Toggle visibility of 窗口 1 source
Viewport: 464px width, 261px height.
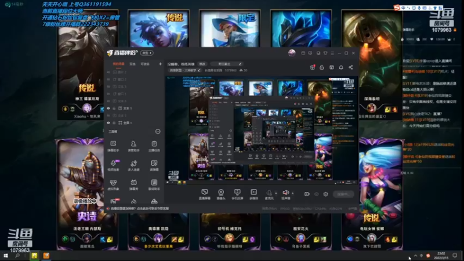(x=108, y=94)
